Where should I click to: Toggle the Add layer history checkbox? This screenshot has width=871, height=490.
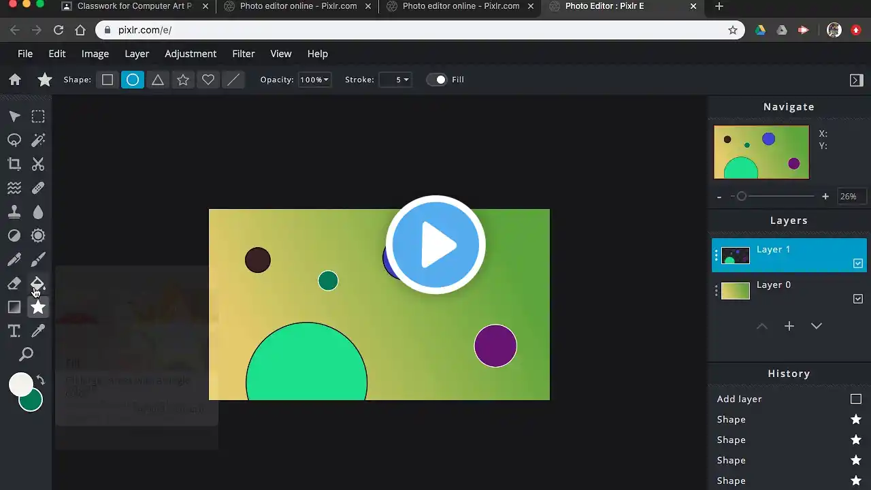pyautogui.click(x=856, y=399)
